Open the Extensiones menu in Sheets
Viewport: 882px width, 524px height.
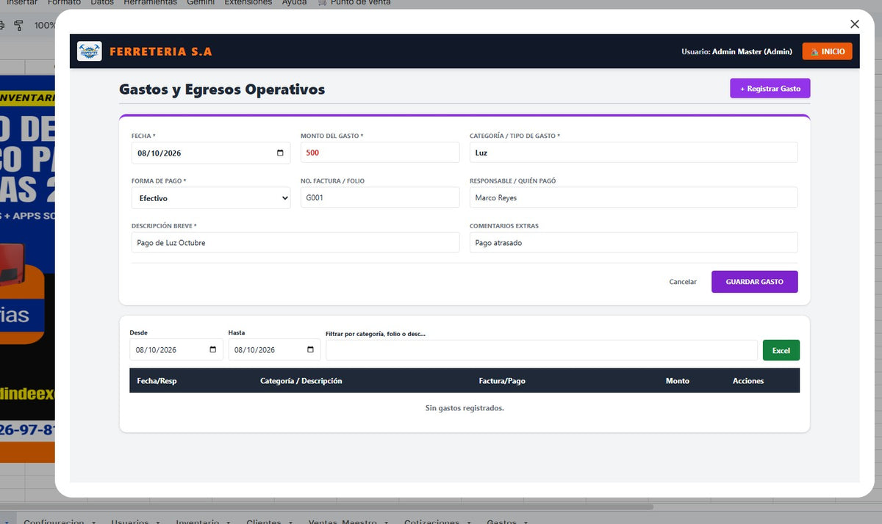coord(248,3)
